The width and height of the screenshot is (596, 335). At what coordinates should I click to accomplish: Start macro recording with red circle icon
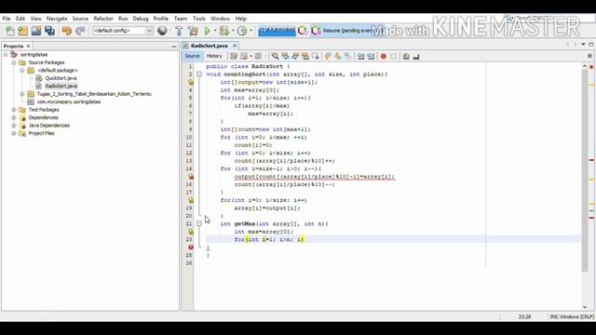point(384,56)
